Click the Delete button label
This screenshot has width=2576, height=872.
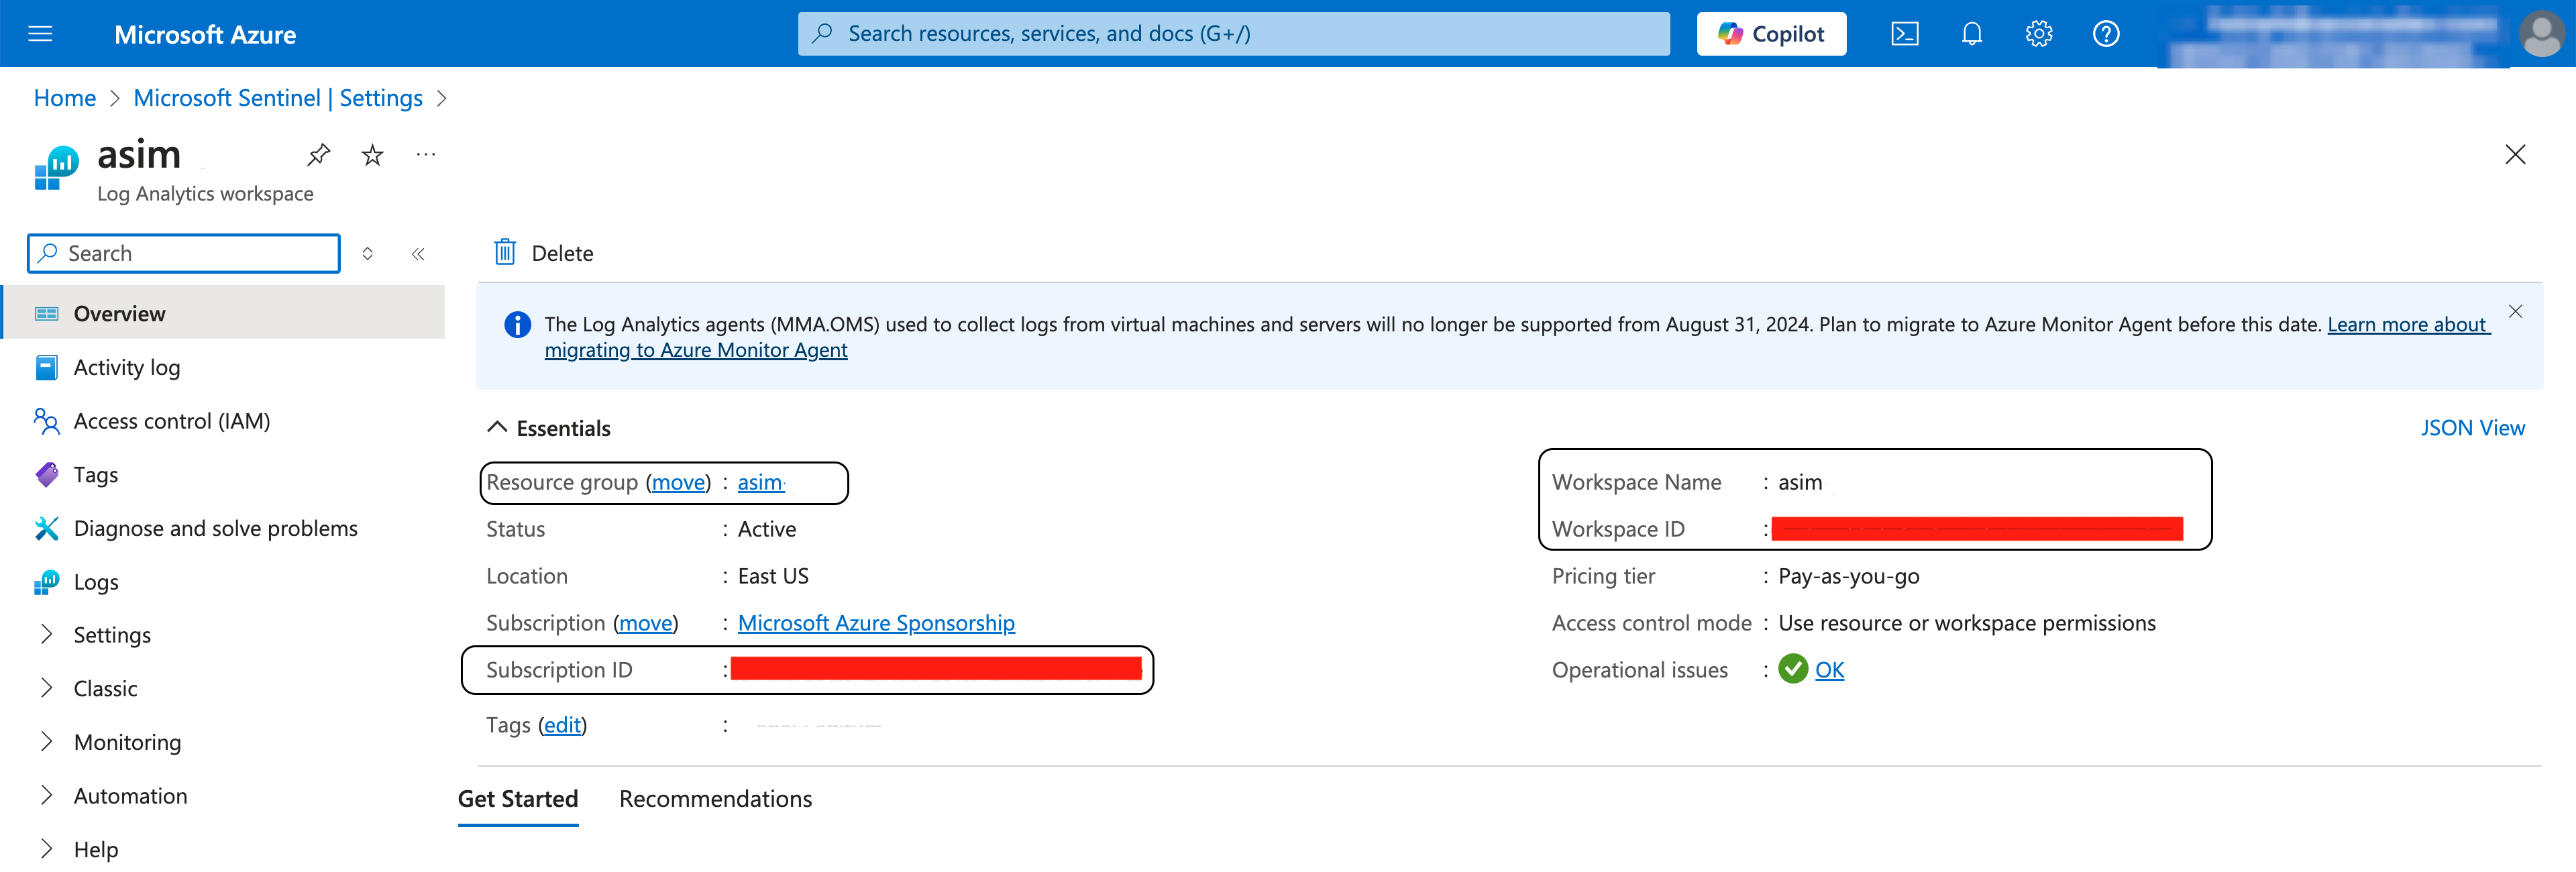coord(562,254)
